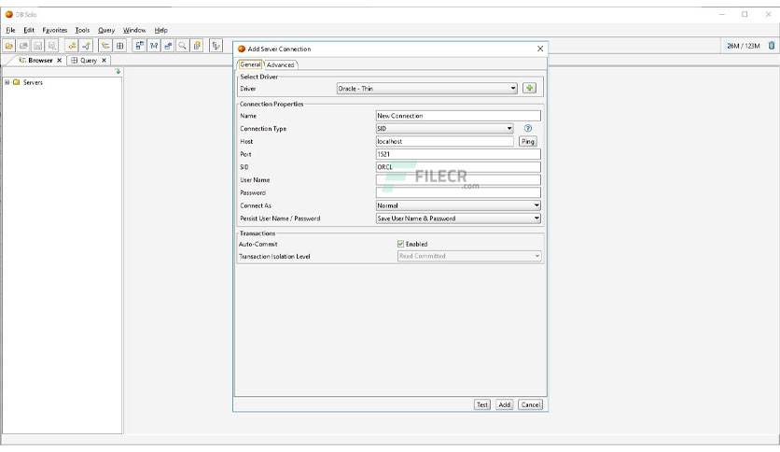Open the Query menu
Viewport: 780px width, 452px height.
(x=106, y=30)
